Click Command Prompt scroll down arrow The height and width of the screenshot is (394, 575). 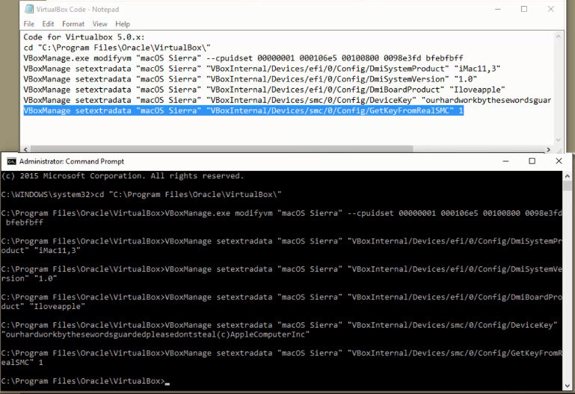point(568,386)
